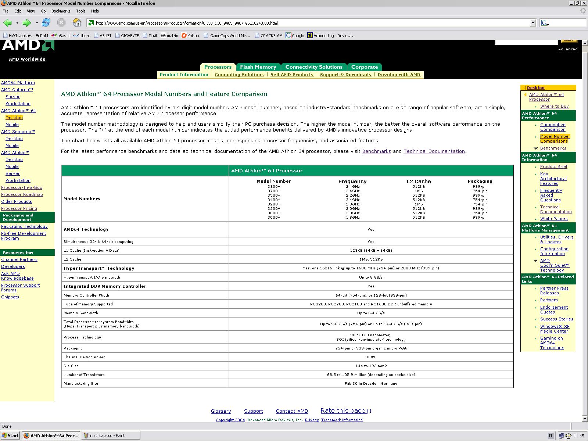Image resolution: width=588 pixels, height=441 pixels.
Task: Open the Libero bookmark
Action: [x=82, y=36]
